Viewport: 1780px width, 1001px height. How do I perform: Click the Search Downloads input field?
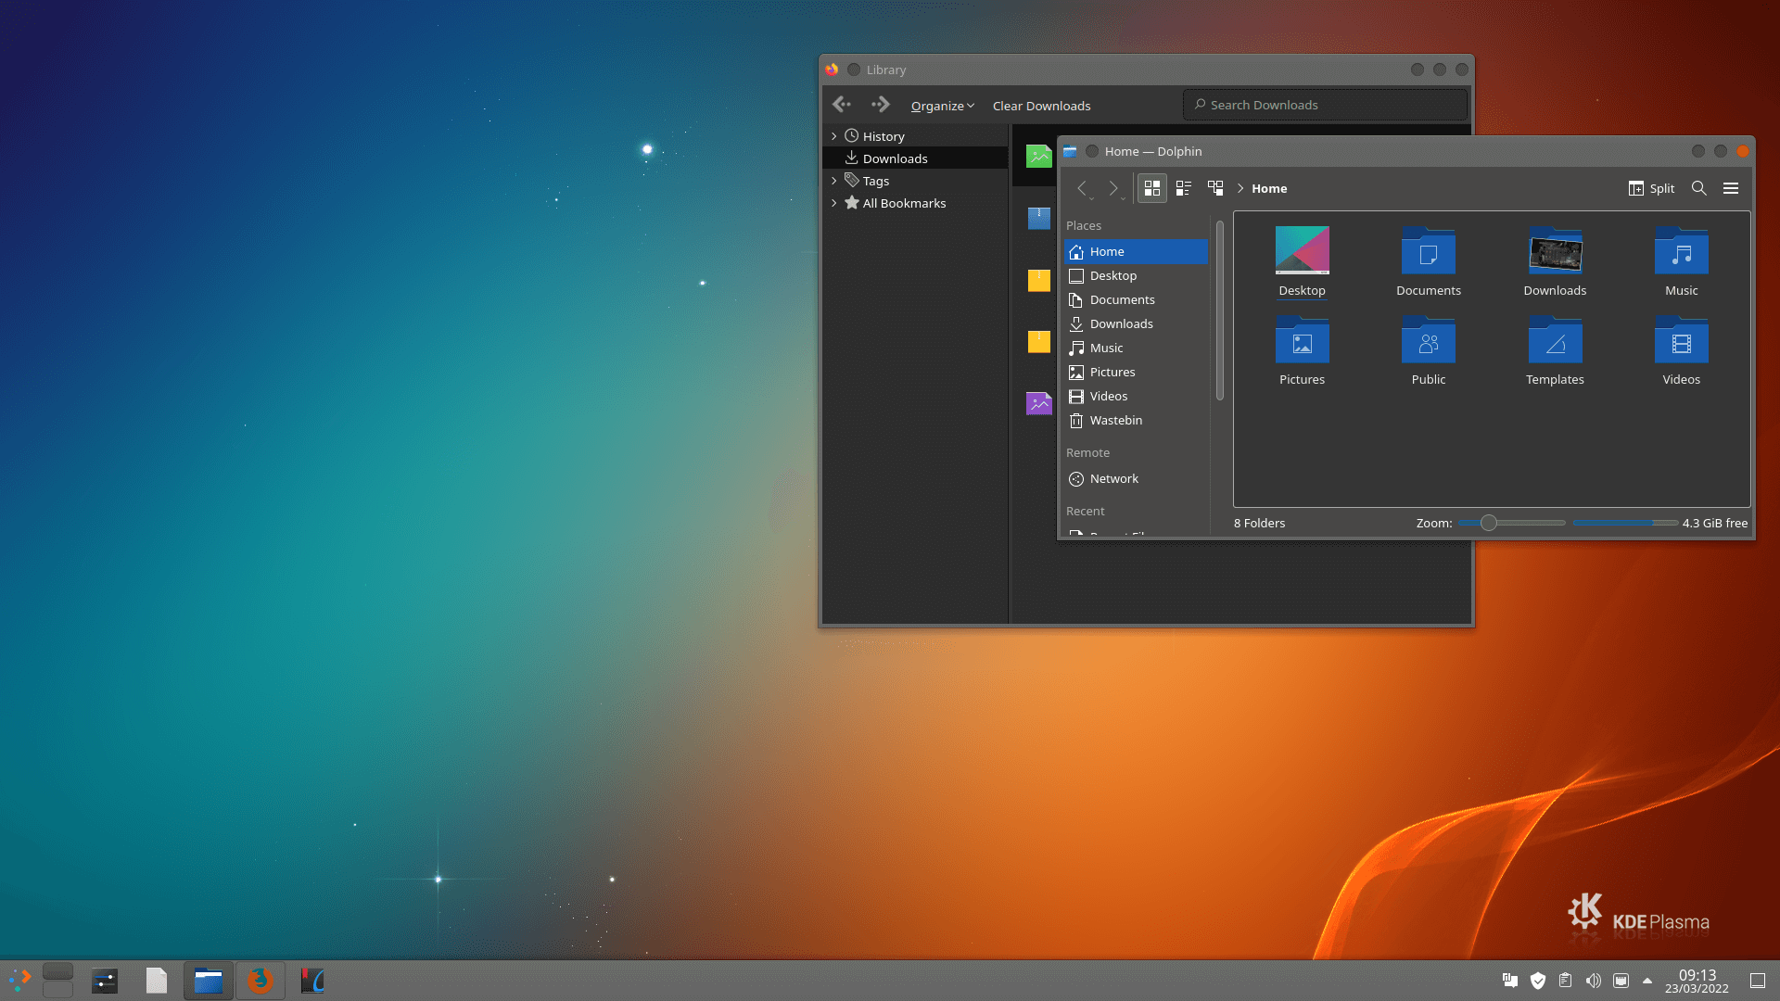(1324, 104)
